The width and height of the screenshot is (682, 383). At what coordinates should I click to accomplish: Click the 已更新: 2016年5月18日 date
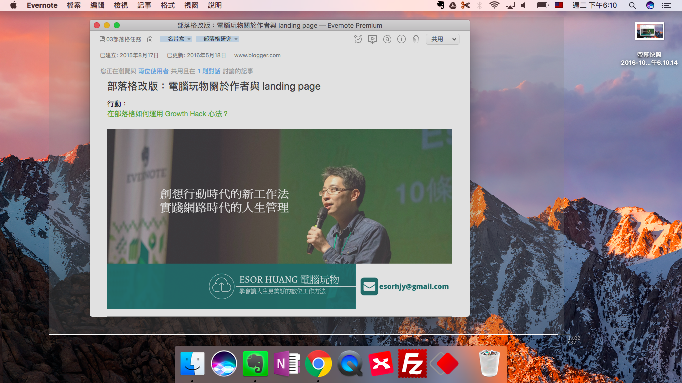point(196,55)
